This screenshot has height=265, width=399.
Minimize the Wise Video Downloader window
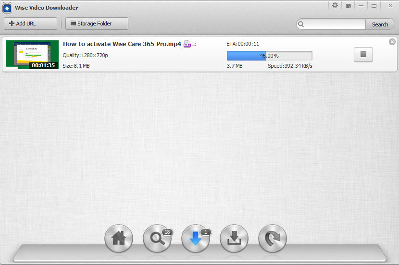[x=361, y=6]
